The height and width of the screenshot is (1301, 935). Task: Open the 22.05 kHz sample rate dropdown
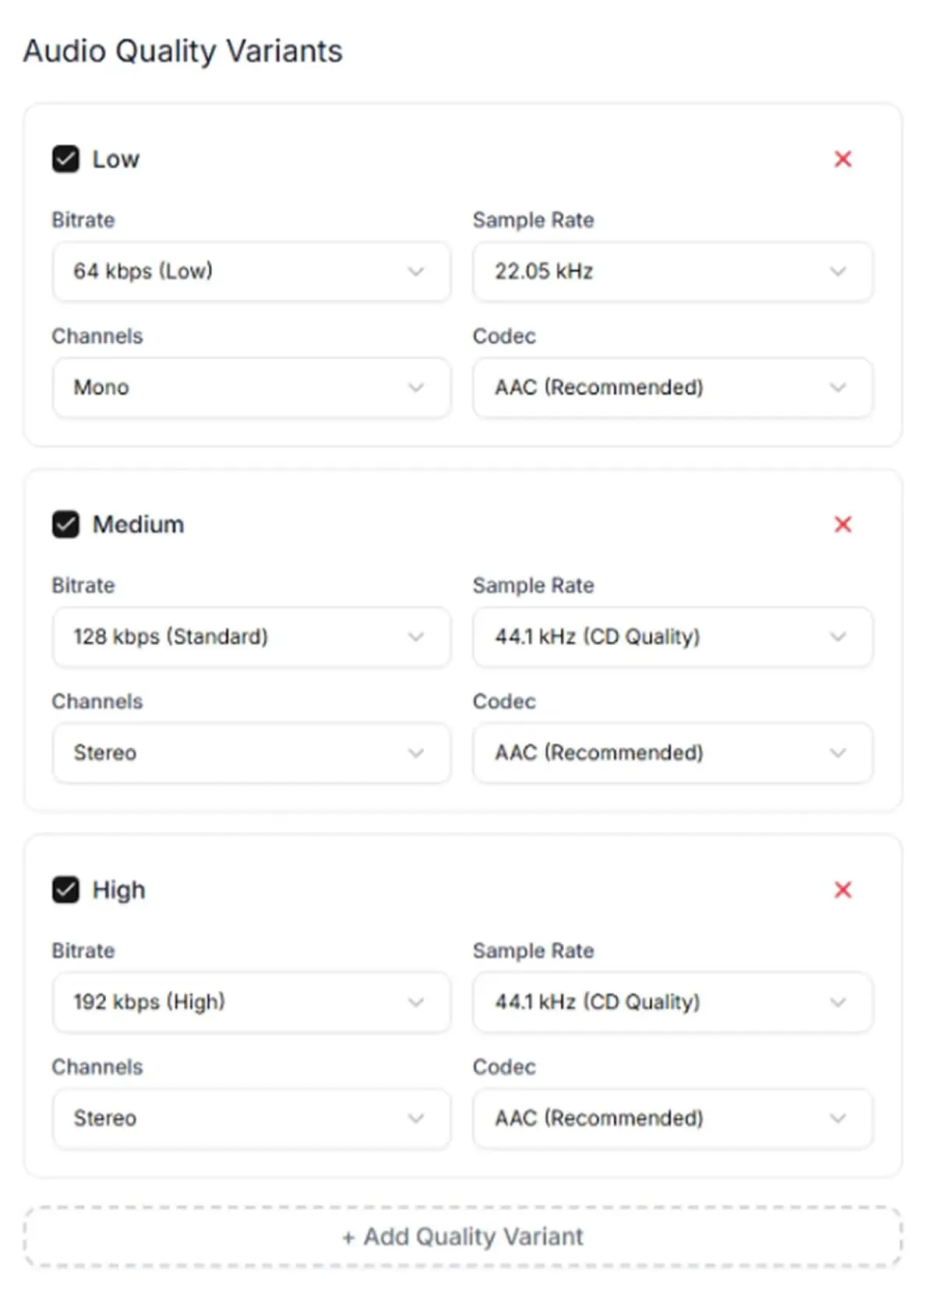[672, 271]
